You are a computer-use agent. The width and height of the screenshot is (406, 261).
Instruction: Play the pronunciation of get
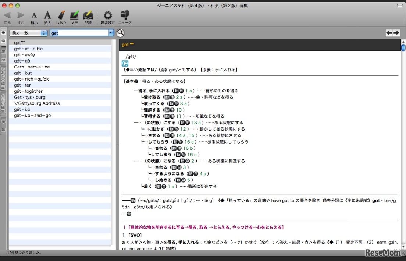coord(124,63)
